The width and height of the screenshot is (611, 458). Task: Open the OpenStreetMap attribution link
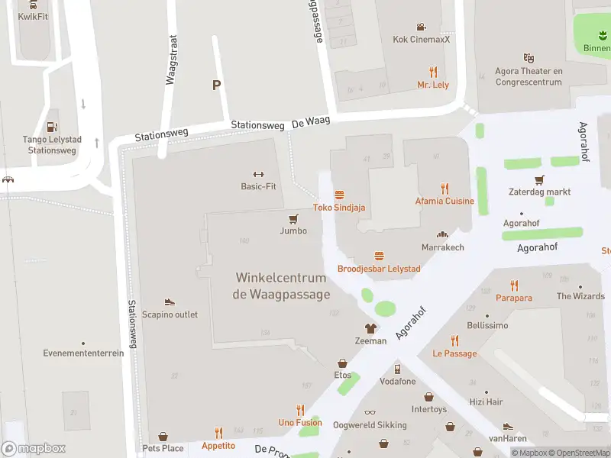[583, 453]
